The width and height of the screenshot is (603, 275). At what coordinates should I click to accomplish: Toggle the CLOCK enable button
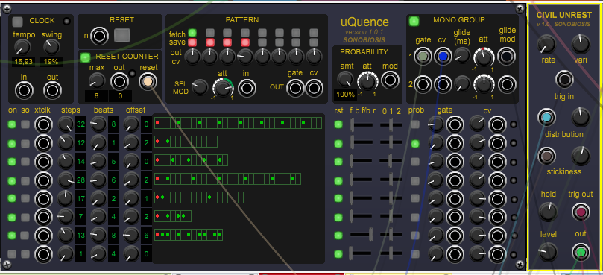tap(17, 21)
